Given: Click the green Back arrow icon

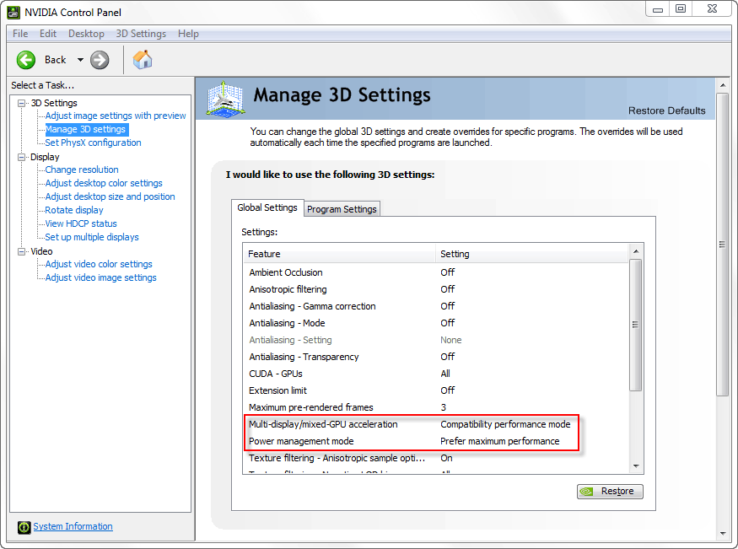Looking at the screenshot, I should (x=26, y=60).
